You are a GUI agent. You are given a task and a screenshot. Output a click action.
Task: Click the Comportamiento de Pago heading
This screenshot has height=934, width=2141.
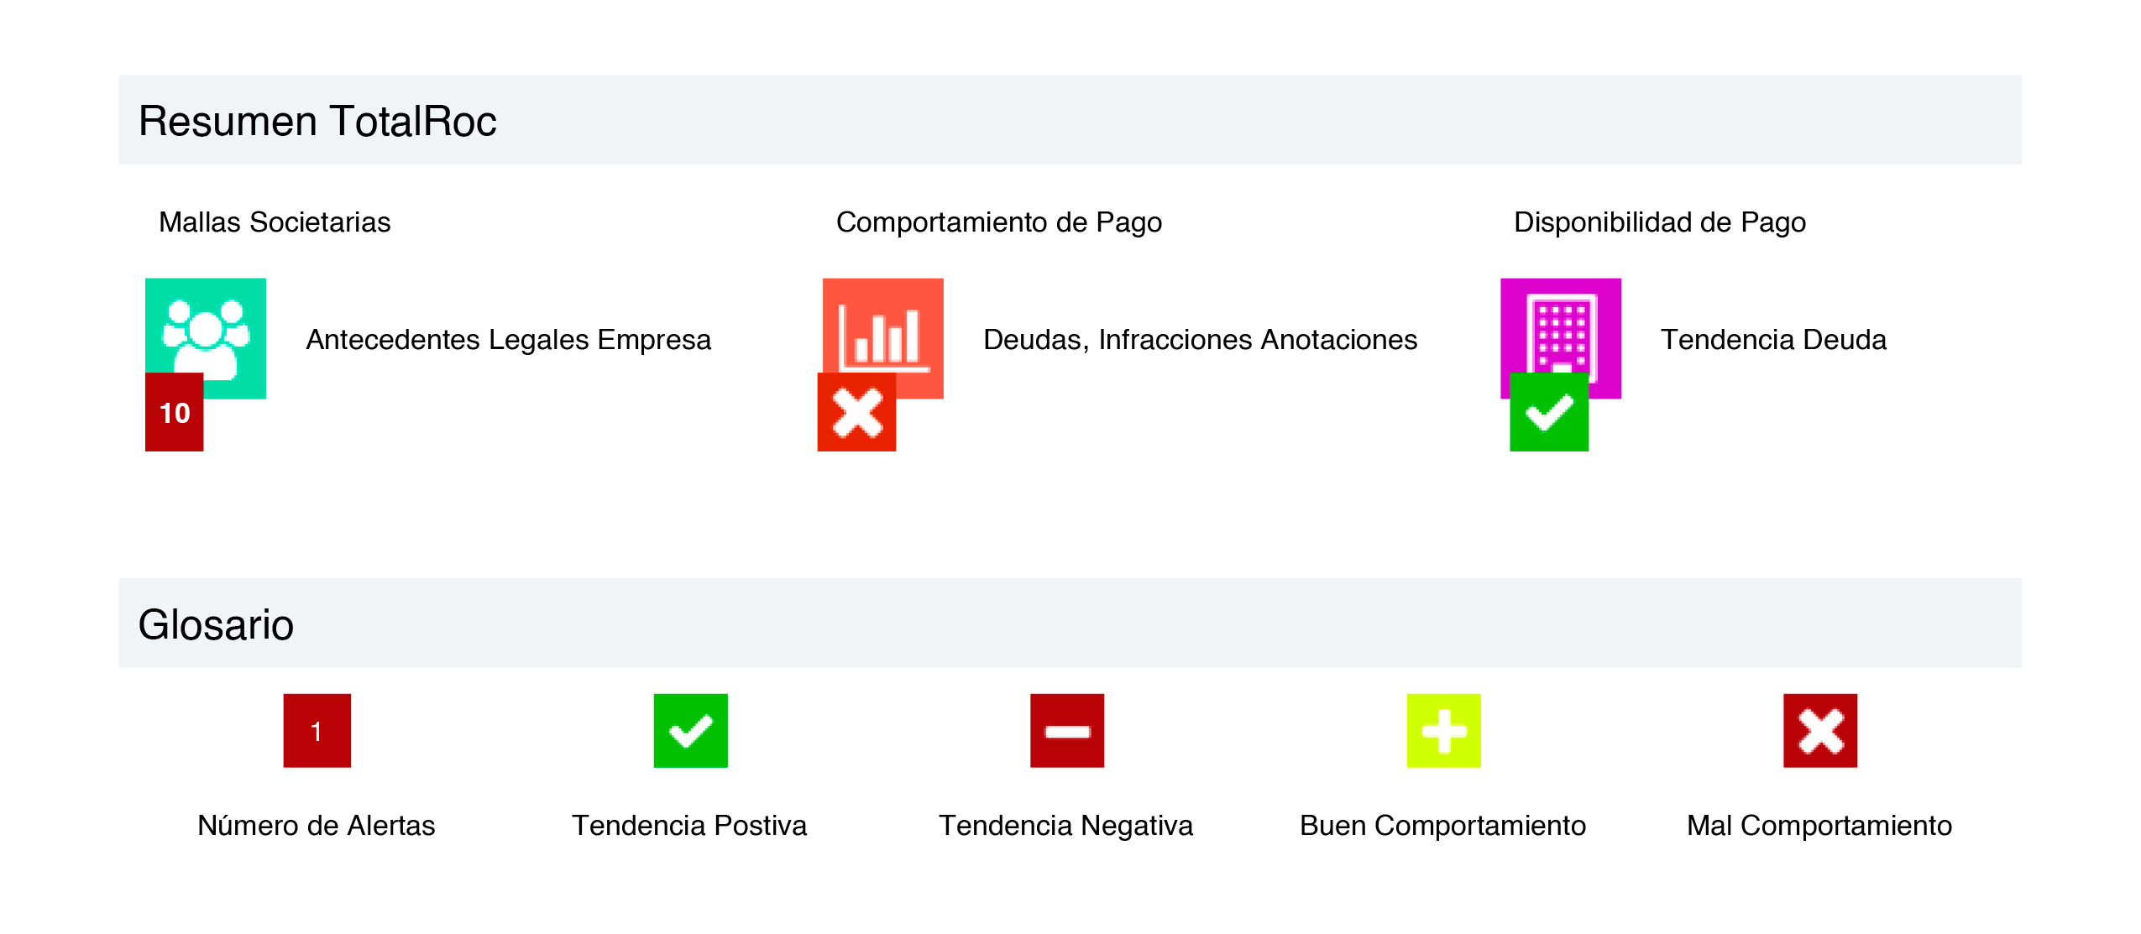coord(999,222)
